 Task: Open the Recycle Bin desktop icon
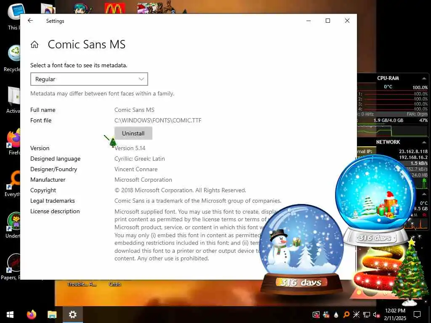[13, 58]
